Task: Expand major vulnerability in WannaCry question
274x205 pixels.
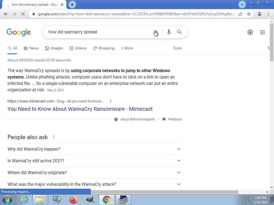Action: click(x=95, y=184)
